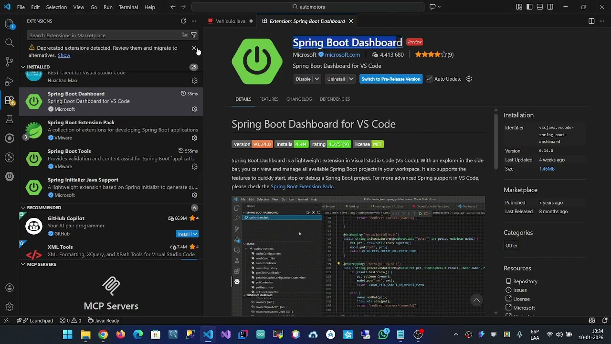611x344 pixels.
Task: Filter extensions with the funnel icon
Action: 194,35
